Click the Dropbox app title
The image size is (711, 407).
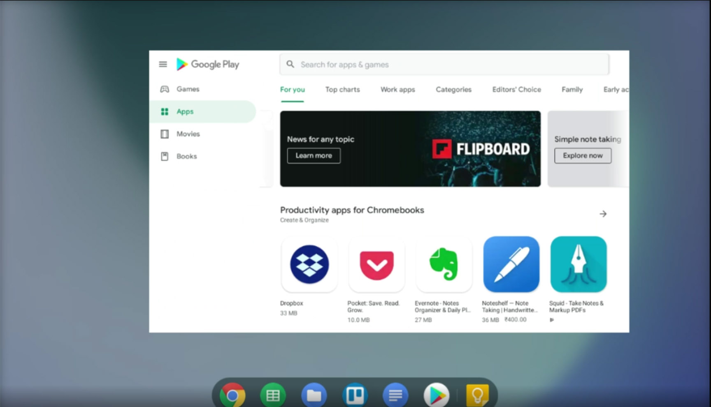coord(291,303)
